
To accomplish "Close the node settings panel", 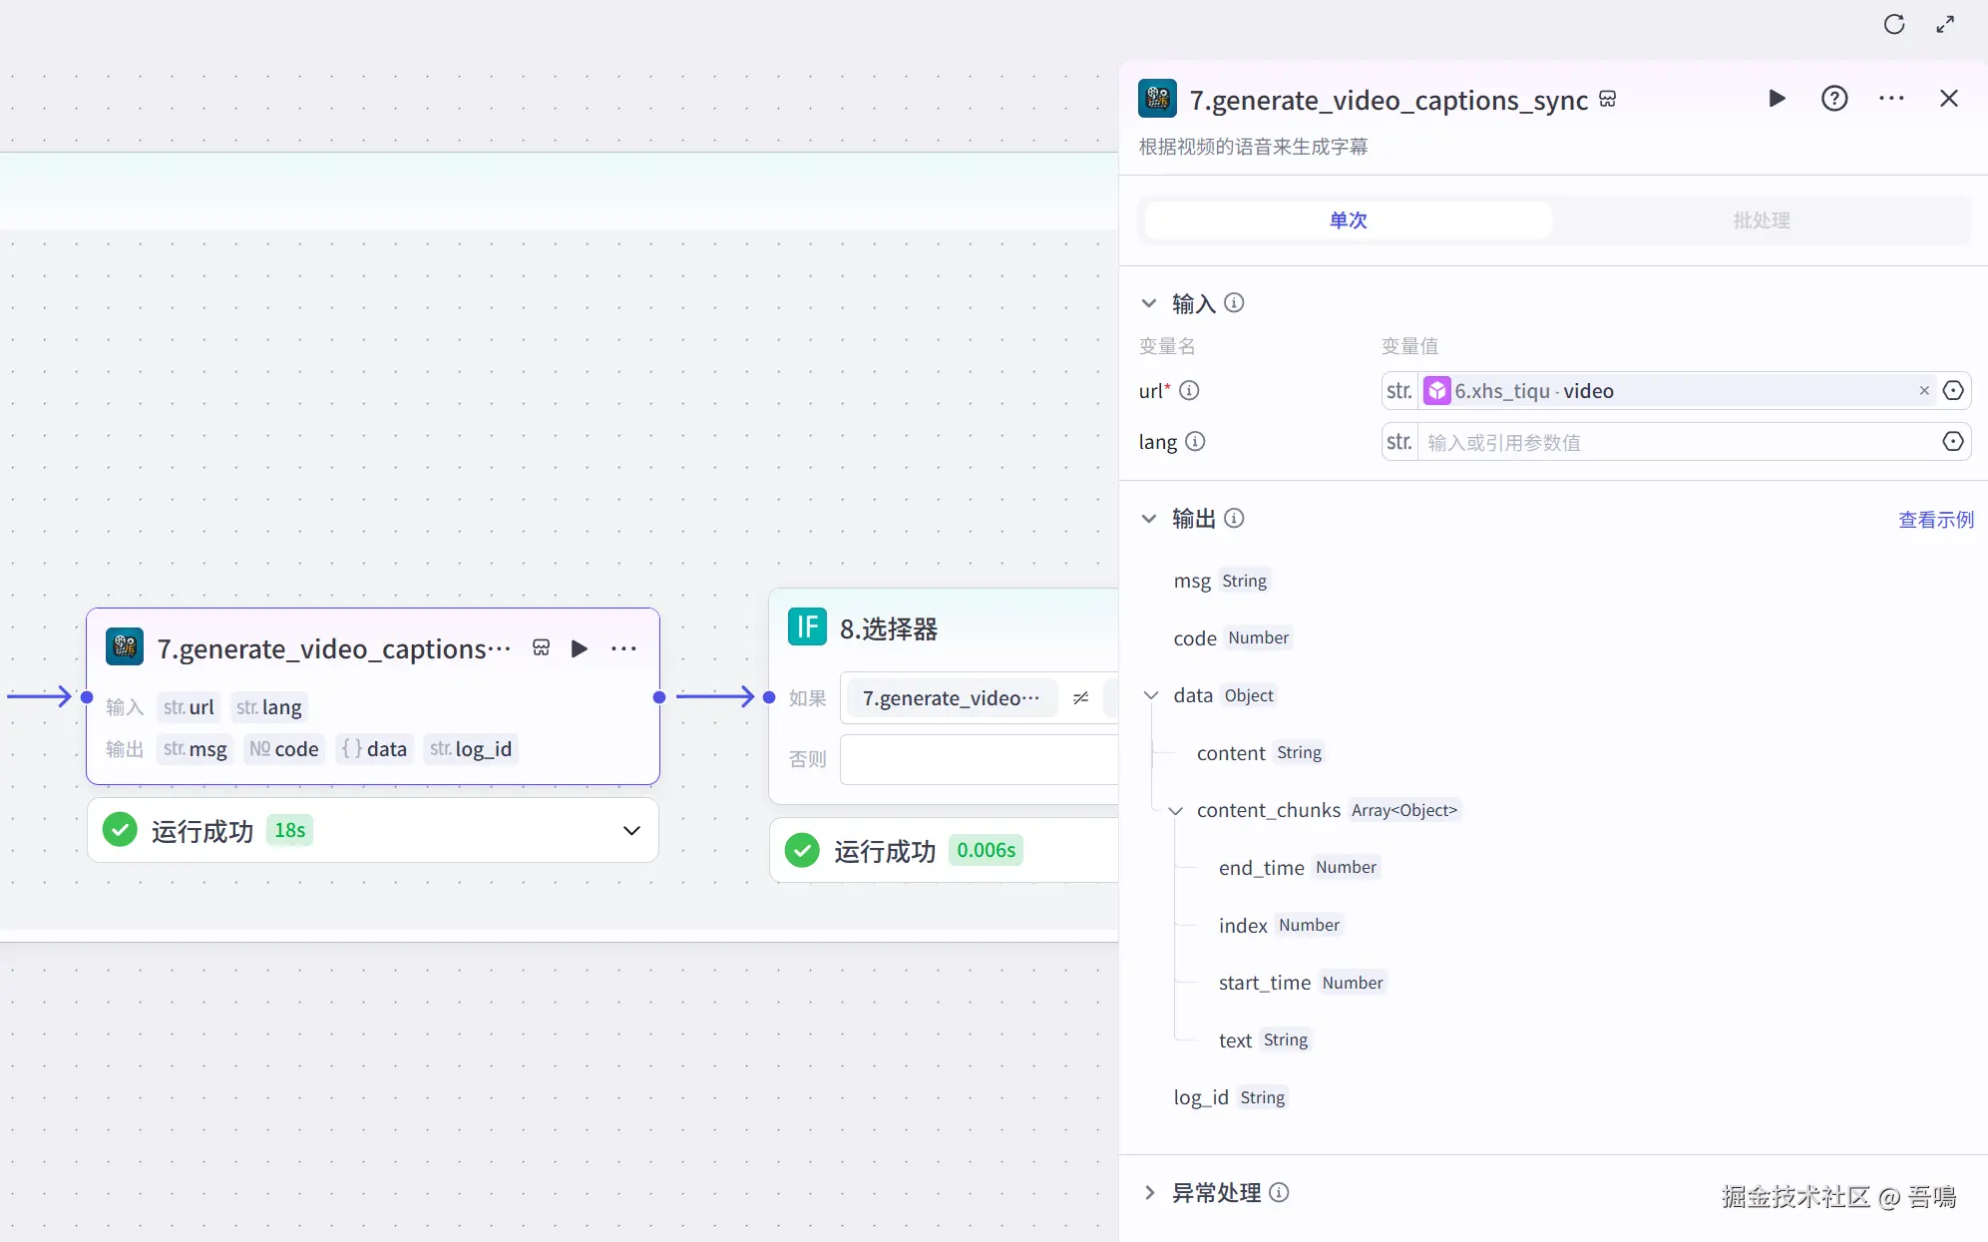I will tap(1948, 98).
